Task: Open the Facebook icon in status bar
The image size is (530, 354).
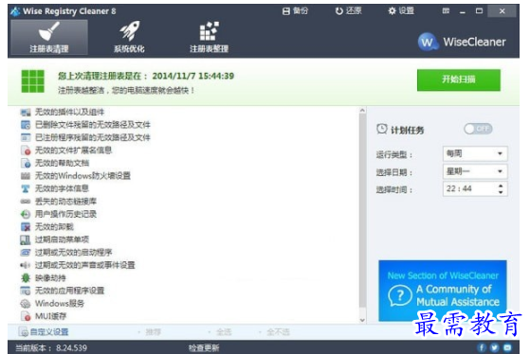Action: tap(482, 347)
